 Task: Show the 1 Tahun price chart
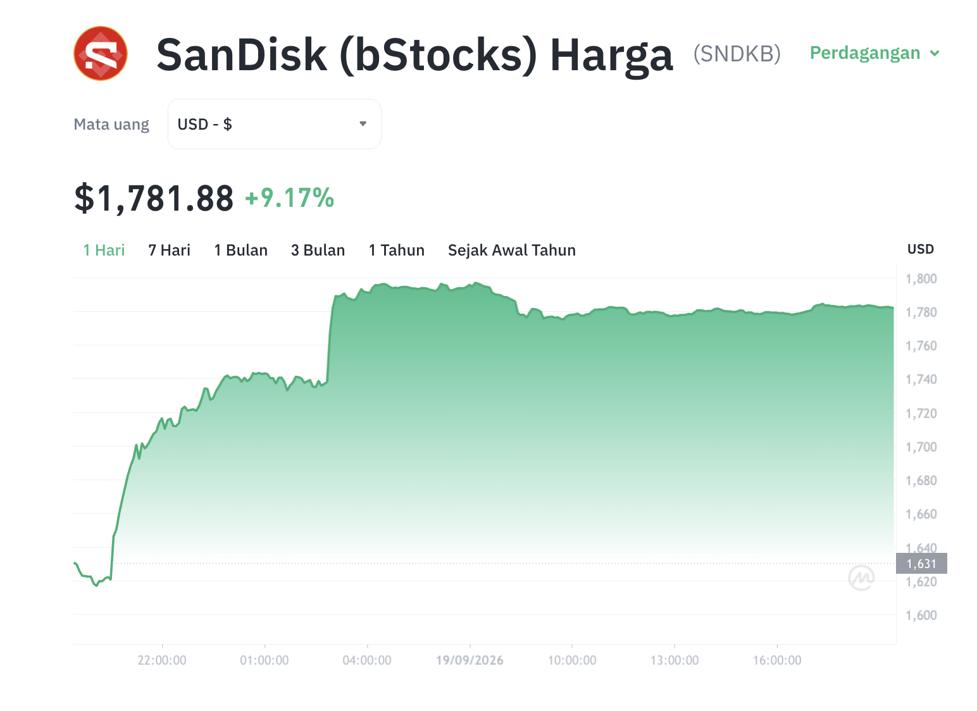pyautogui.click(x=396, y=250)
